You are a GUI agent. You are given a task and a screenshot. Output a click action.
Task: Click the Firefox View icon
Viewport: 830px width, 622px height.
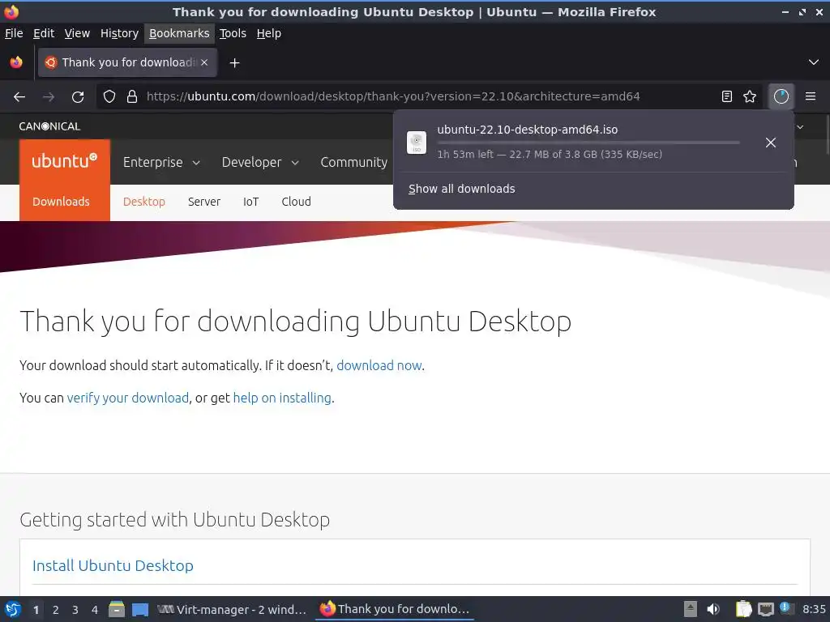click(16, 62)
